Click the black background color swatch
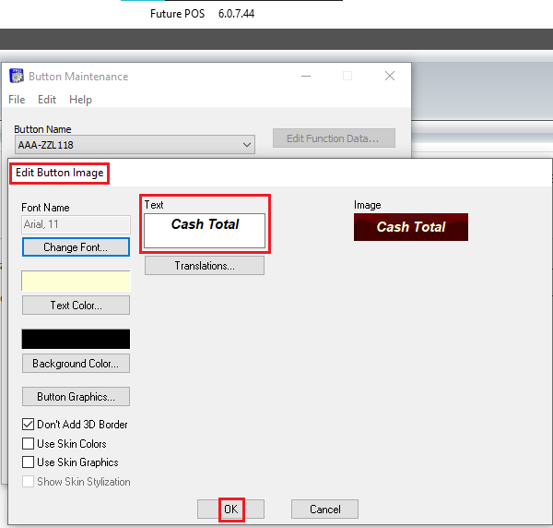 point(76,339)
